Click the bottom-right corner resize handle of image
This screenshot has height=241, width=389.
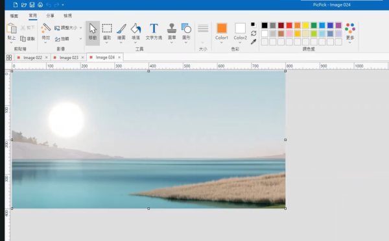coord(285,209)
